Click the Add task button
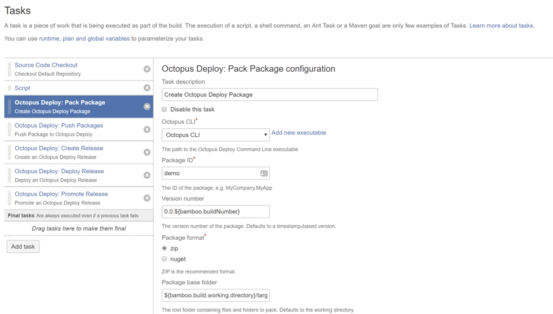 (x=23, y=247)
